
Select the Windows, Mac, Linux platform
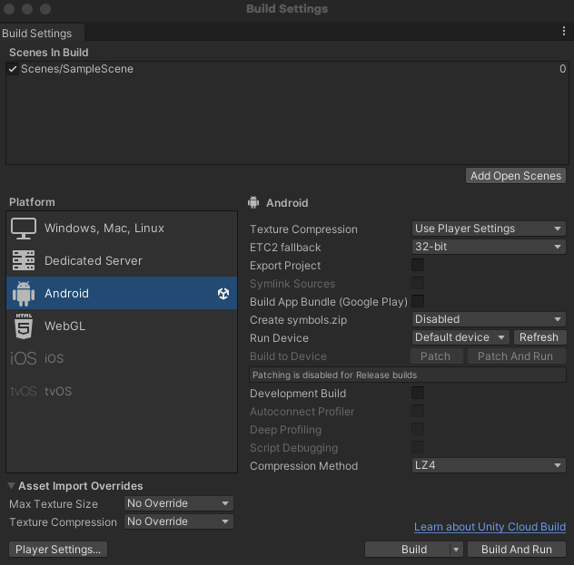(122, 229)
